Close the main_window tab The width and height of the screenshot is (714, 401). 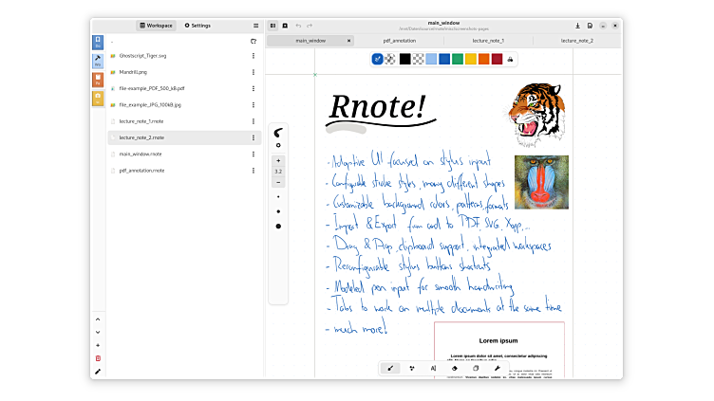point(348,41)
